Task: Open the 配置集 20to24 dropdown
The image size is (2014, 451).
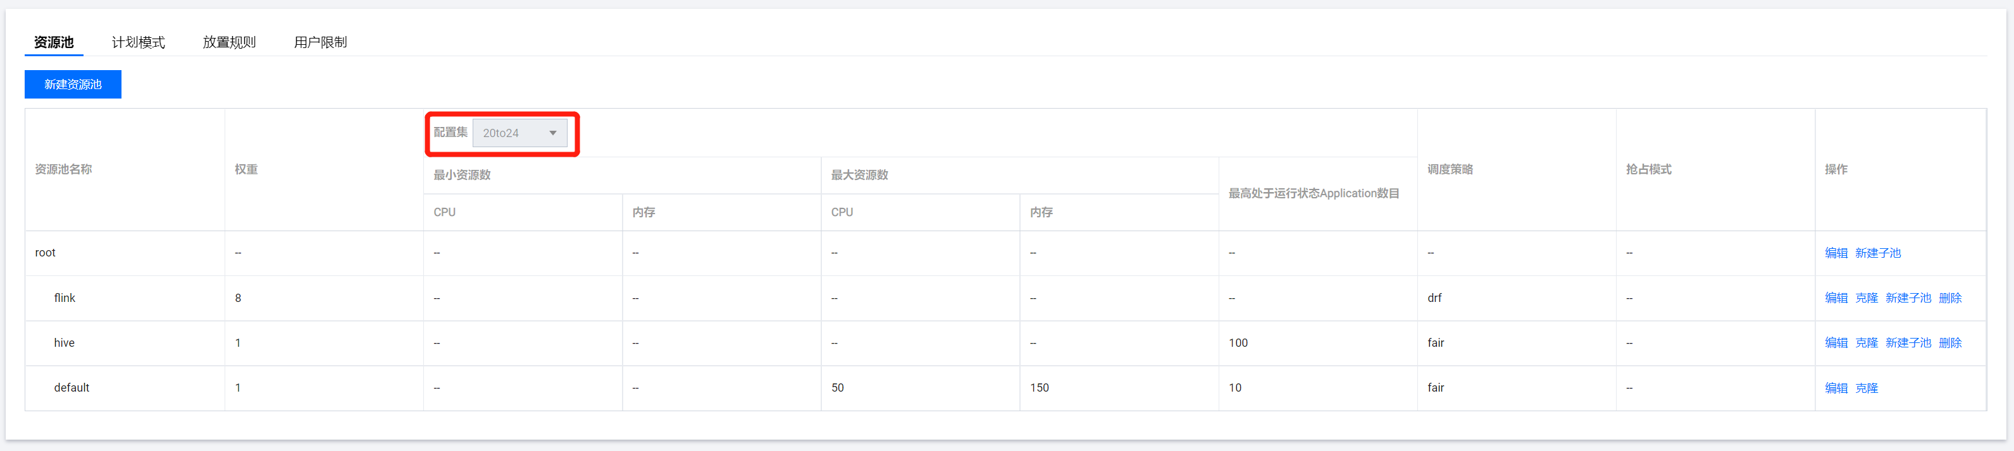Action: (520, 133)
